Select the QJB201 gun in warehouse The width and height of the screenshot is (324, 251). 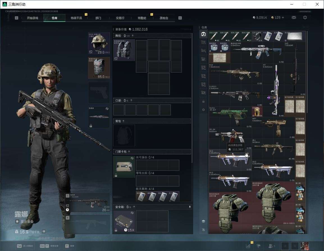236,96
